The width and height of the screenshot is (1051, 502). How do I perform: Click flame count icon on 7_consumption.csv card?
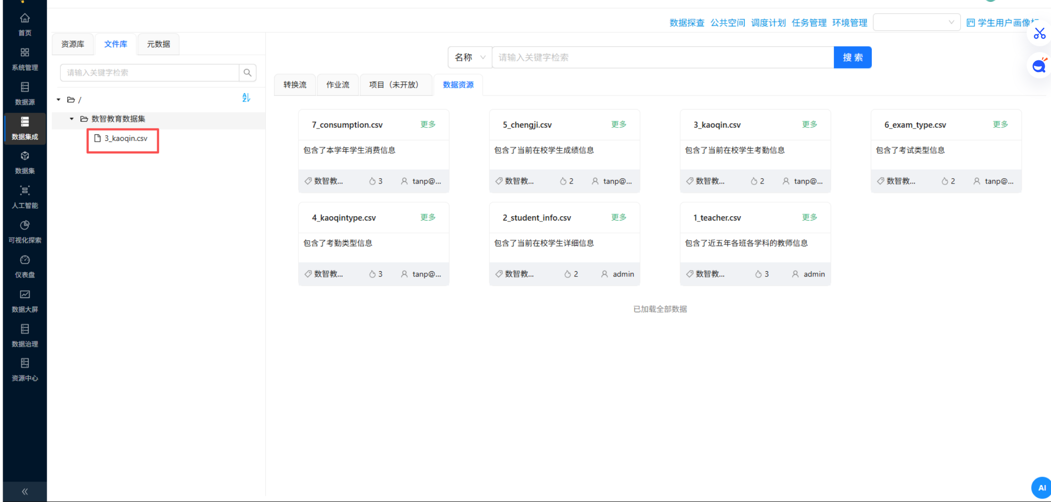pyautogui.click(x=372, y=181)
